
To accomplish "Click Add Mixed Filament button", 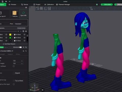I will coord(14,44).
